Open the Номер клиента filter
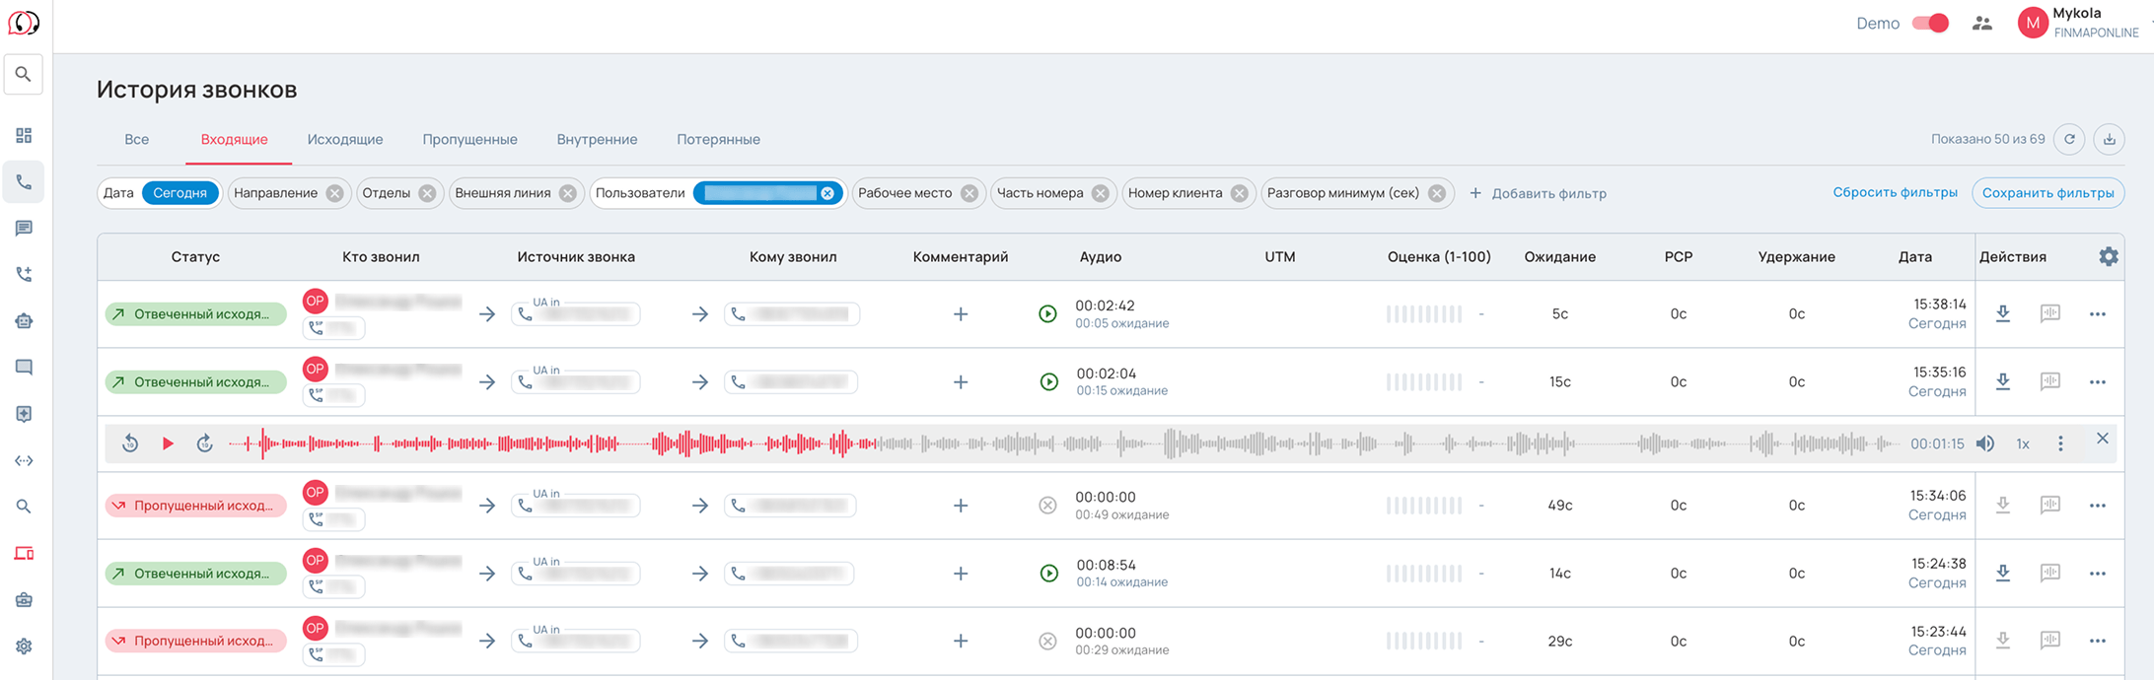 click(x=1187, y=193)
